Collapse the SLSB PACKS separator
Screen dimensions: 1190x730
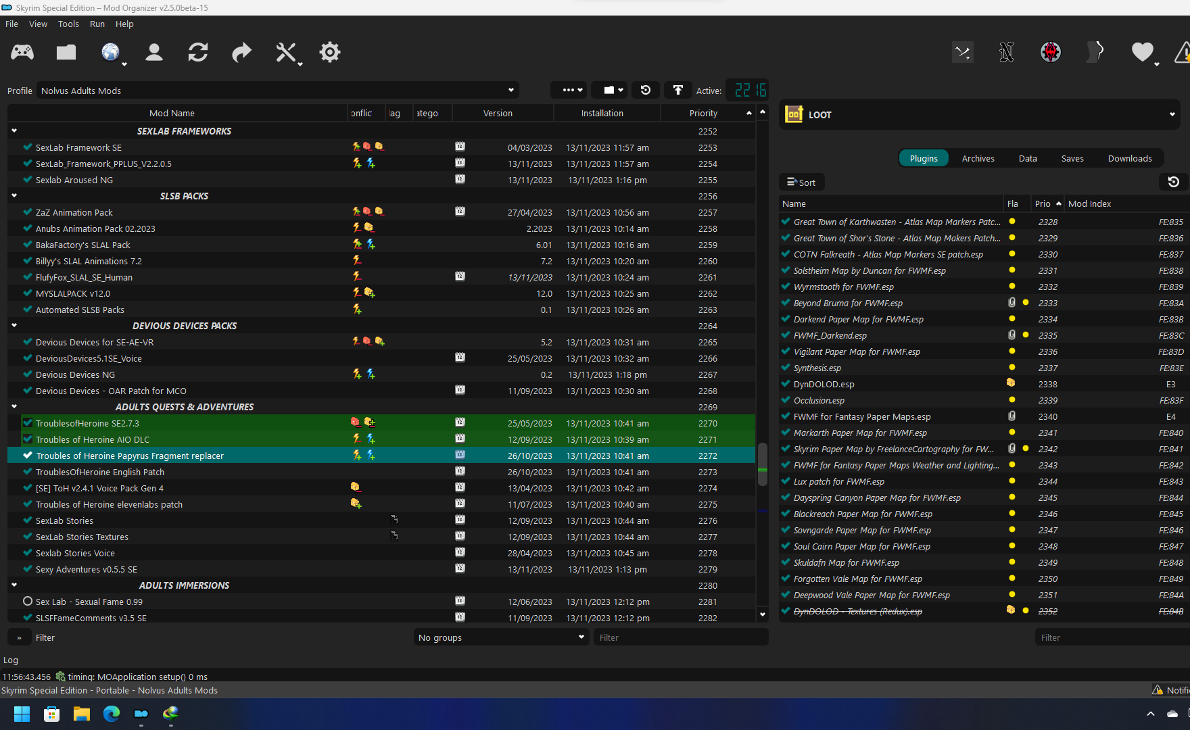(x=14, y=195)
